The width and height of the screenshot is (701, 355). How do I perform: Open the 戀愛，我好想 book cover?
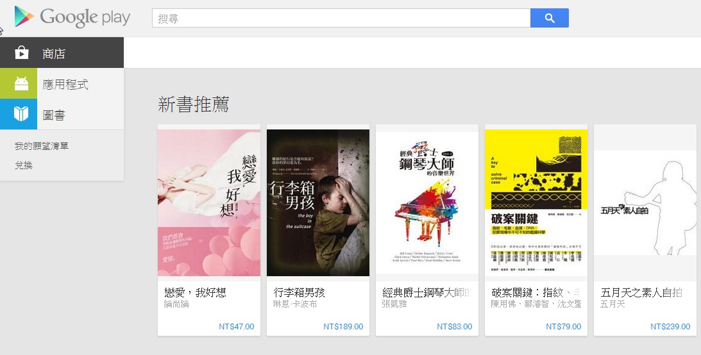[x=209, y=202]
